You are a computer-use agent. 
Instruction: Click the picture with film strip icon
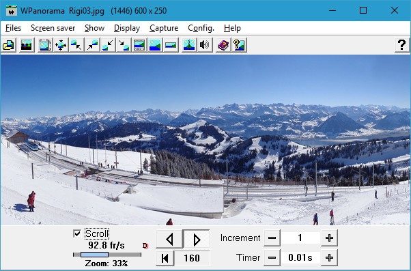(x=139, y=45)
